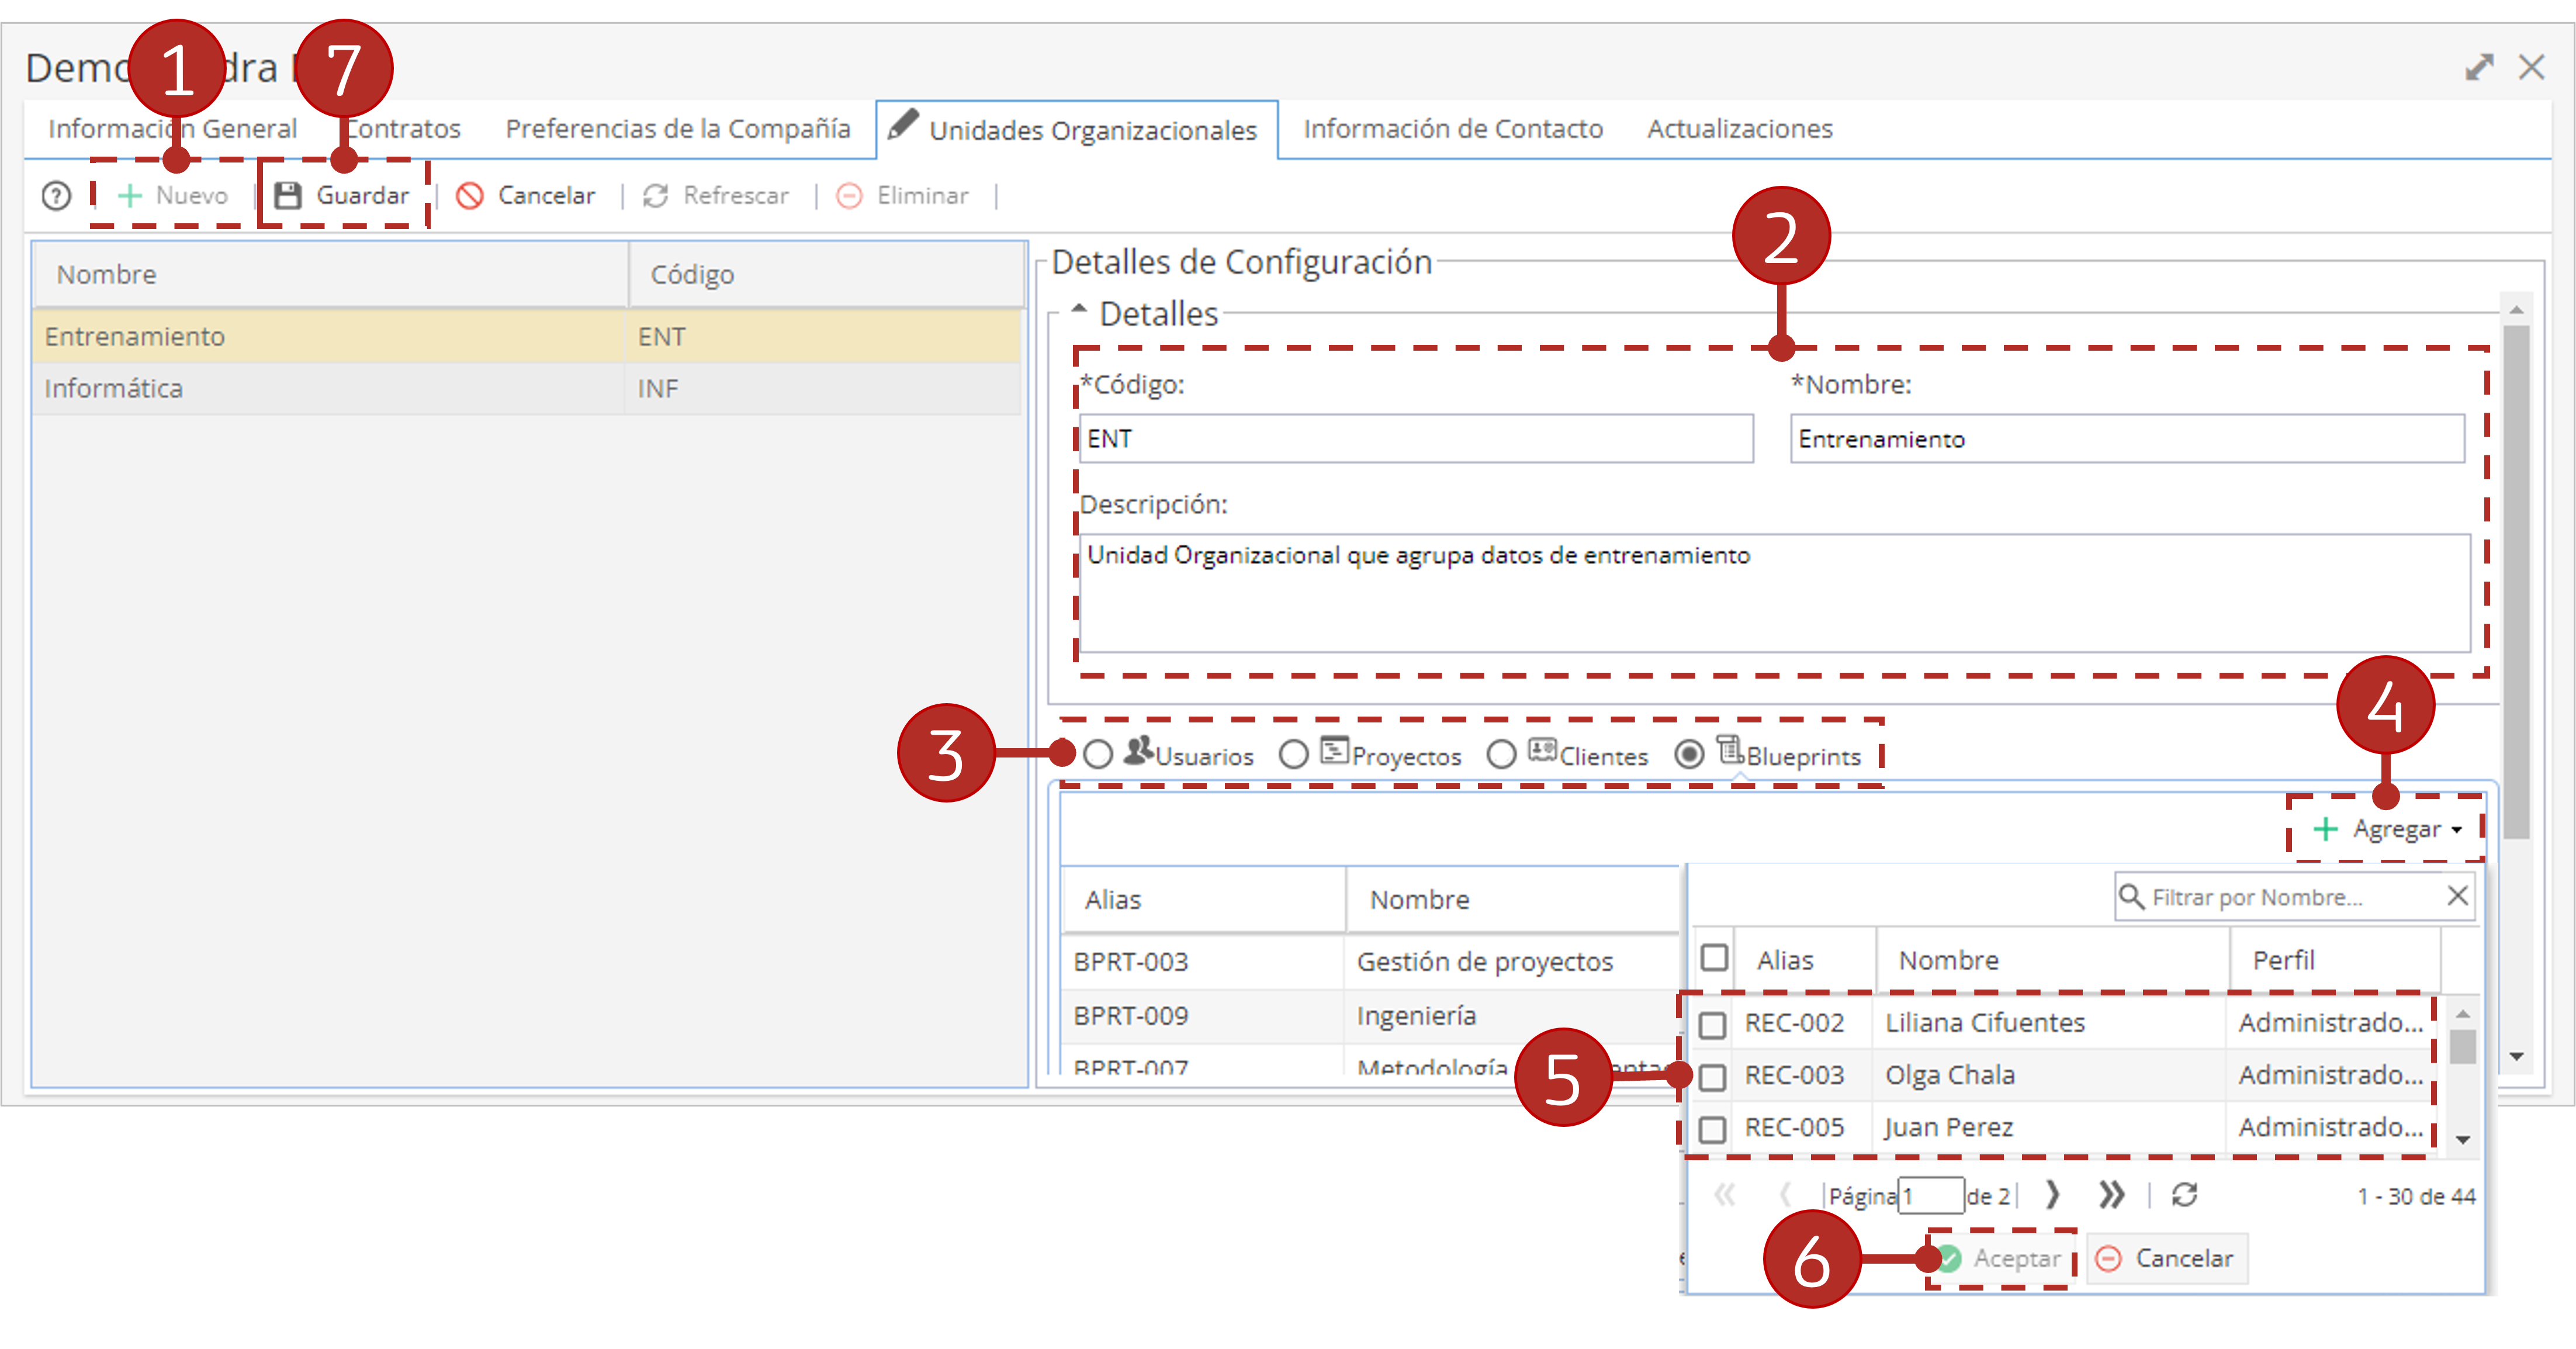This screenshot has width=2576, height=1349.
Task: Click the Guardar save icon
Action: click(288, 195)
